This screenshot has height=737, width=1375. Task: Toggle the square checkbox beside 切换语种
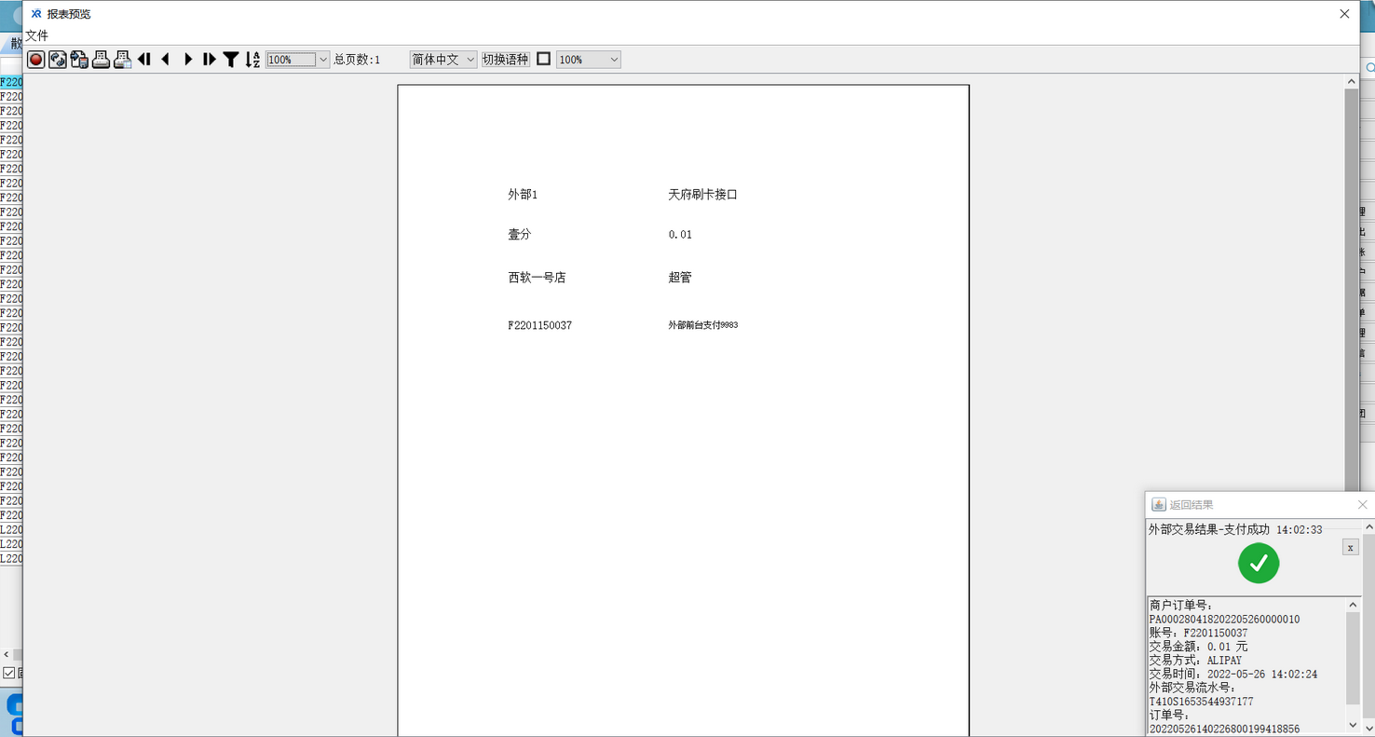click(x=544, y=59)
